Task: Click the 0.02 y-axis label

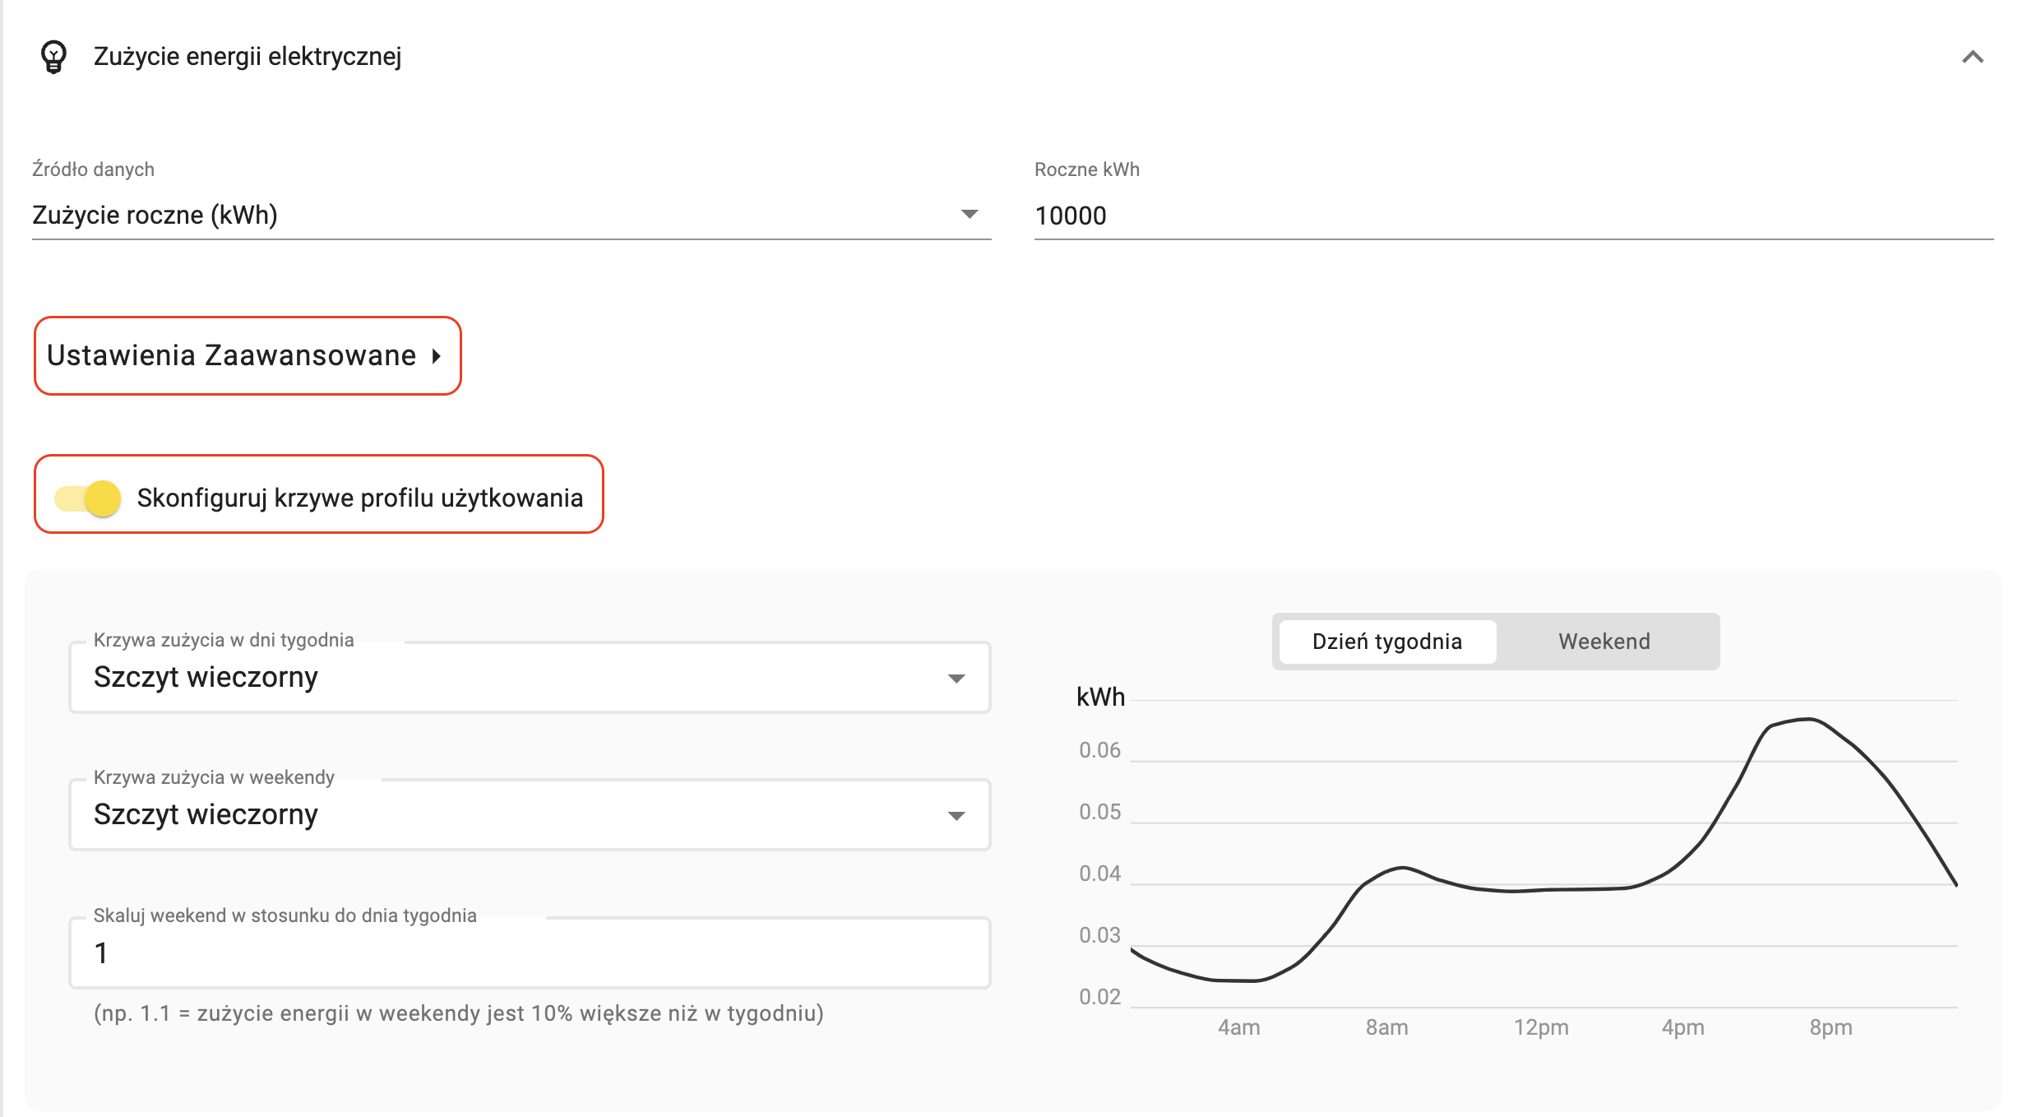Action: point(1099,997)
